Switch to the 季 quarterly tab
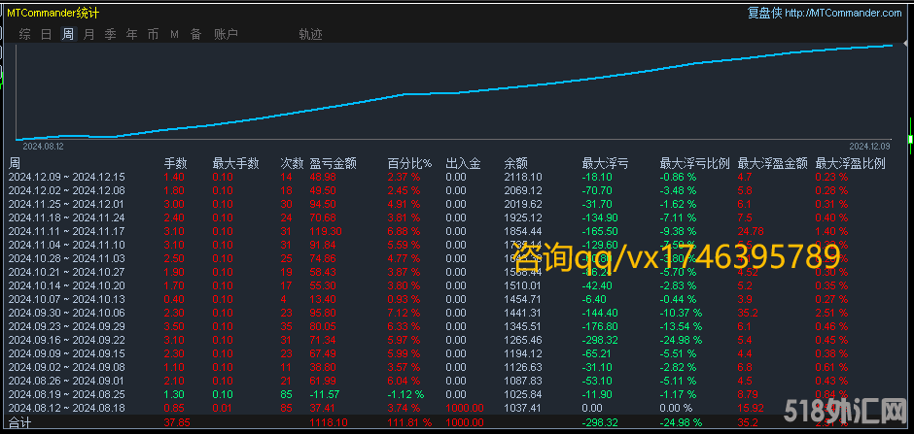This screenshot has height=434, width=914. 110,34
